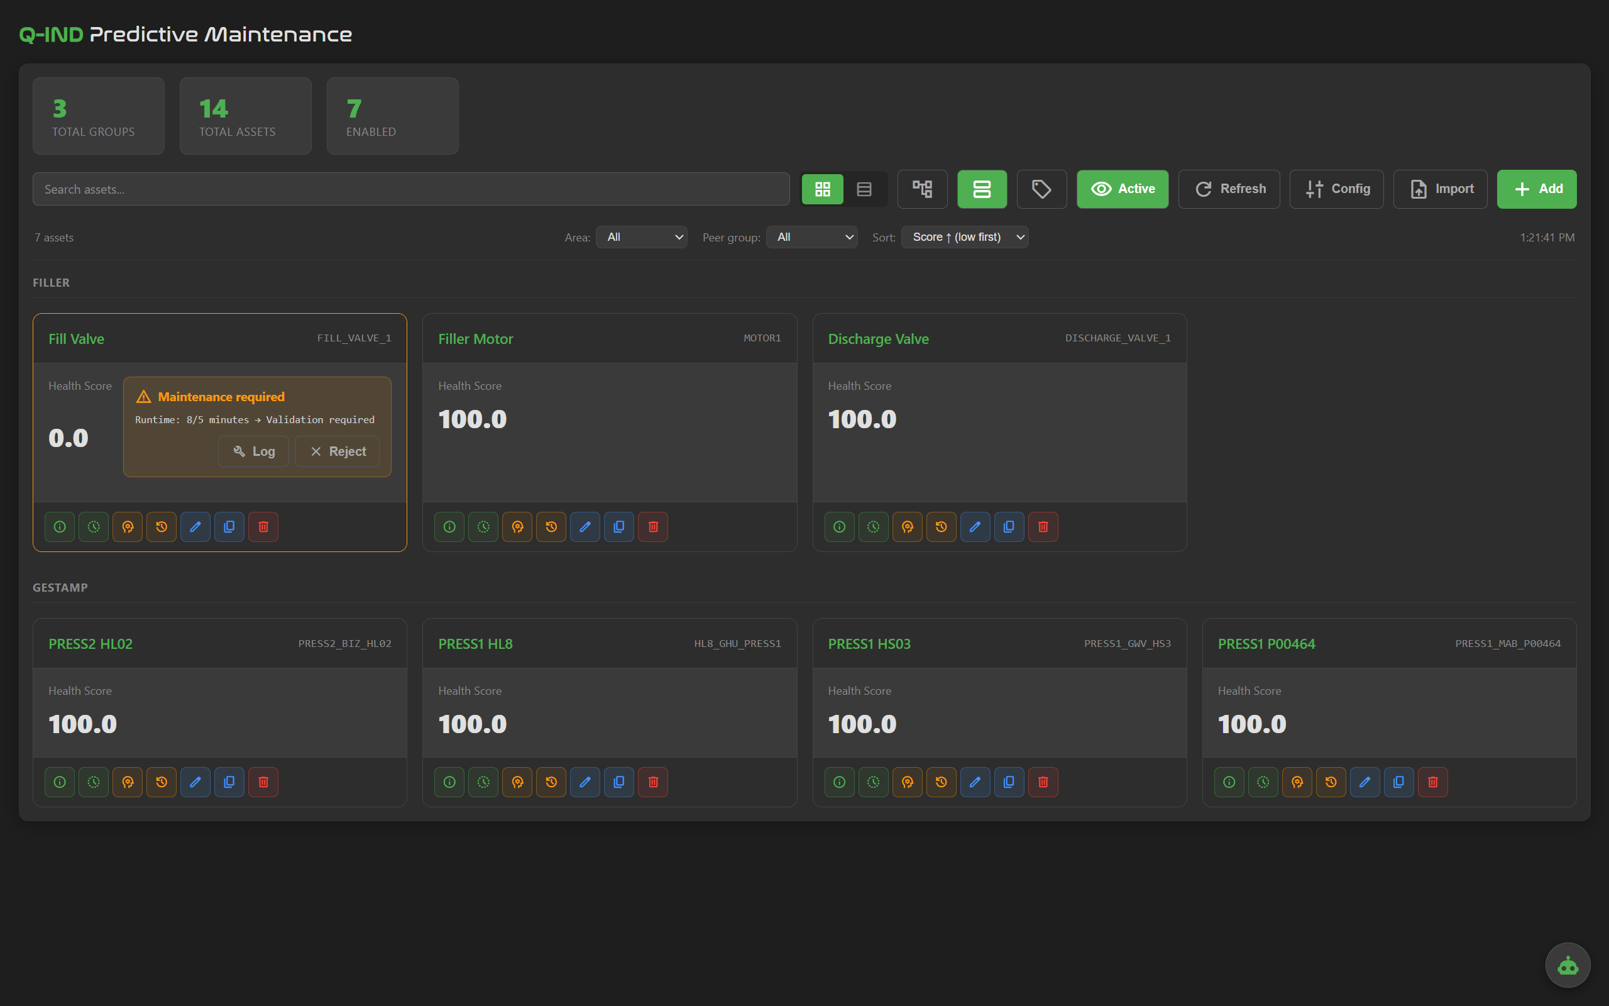Open the chatbot assistant robot icon
The width and height of the screenshot is (1609, 1006).
pos(1568,965)
